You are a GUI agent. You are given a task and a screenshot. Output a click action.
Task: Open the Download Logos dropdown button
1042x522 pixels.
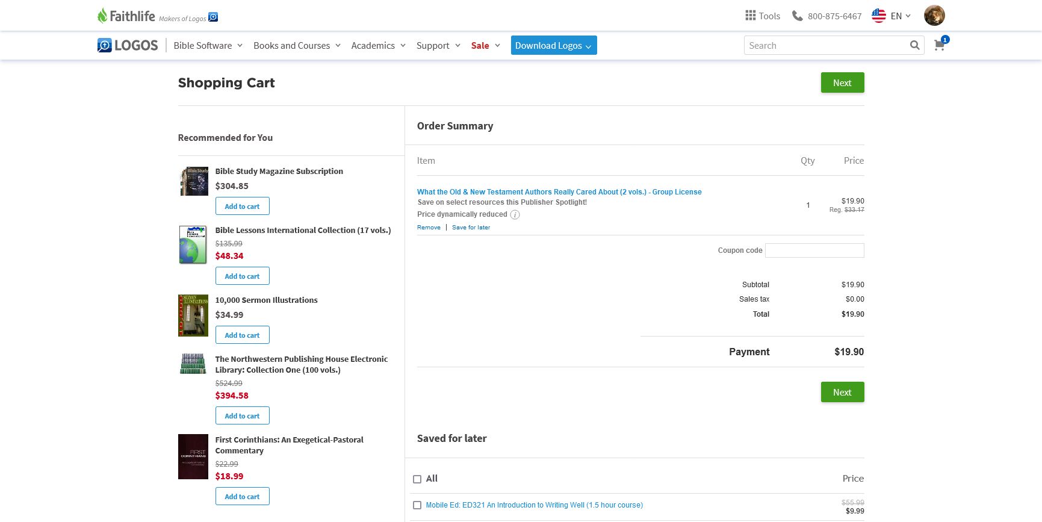point(554,45)
